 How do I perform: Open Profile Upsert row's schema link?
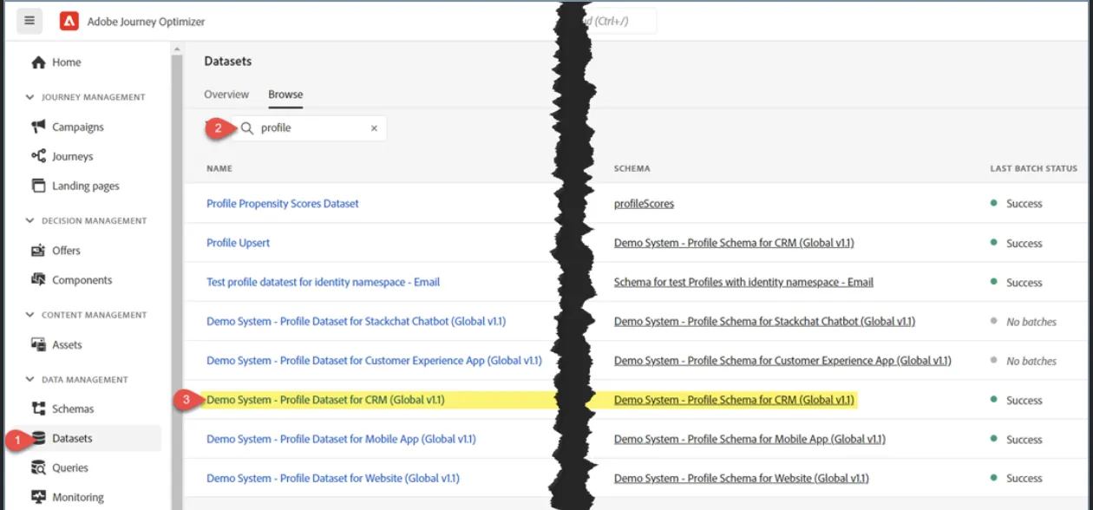pos(734,243)
